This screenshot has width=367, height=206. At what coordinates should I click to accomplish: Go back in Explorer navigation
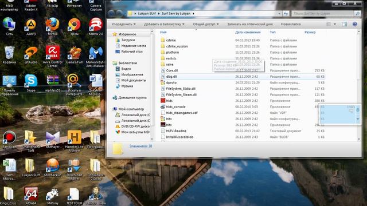click(111, 13)
